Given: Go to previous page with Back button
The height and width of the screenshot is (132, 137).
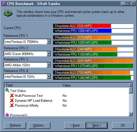Looking at the screenshot, I should coord(75,125).
